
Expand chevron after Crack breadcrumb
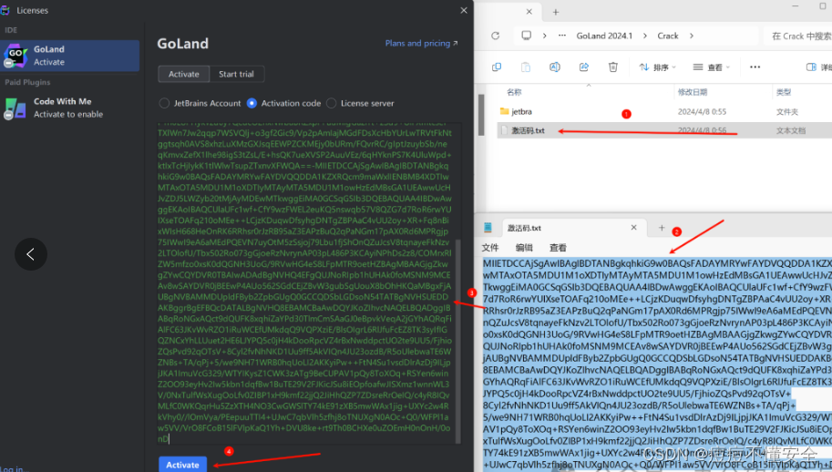692,36
